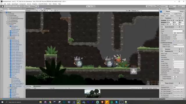186x104 pixels.
Task: Toggle Use Auto Mass checkbox
Action: [174, 60]
